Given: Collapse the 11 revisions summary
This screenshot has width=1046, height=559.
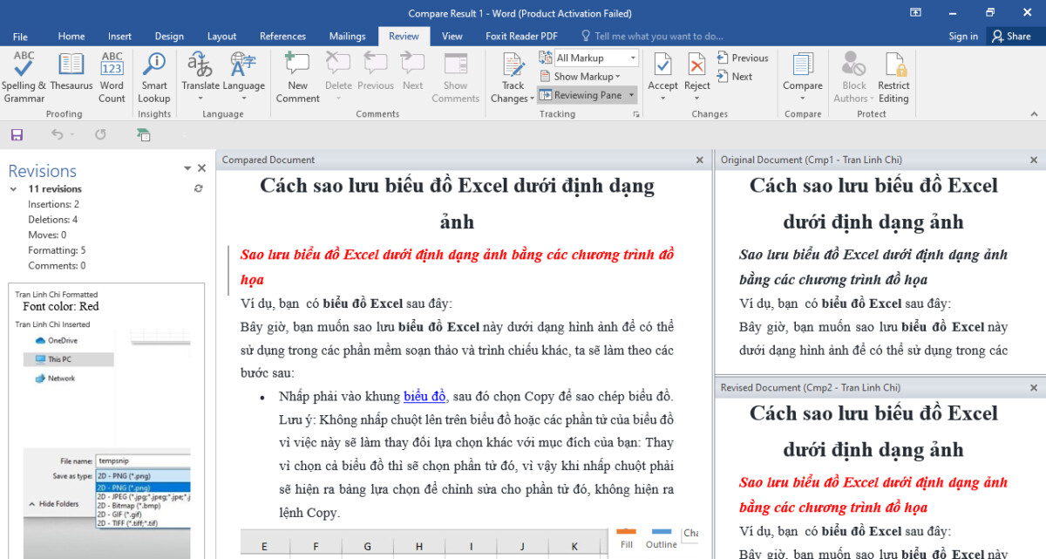Looking at the screenshot, I should tap(13, 188).
